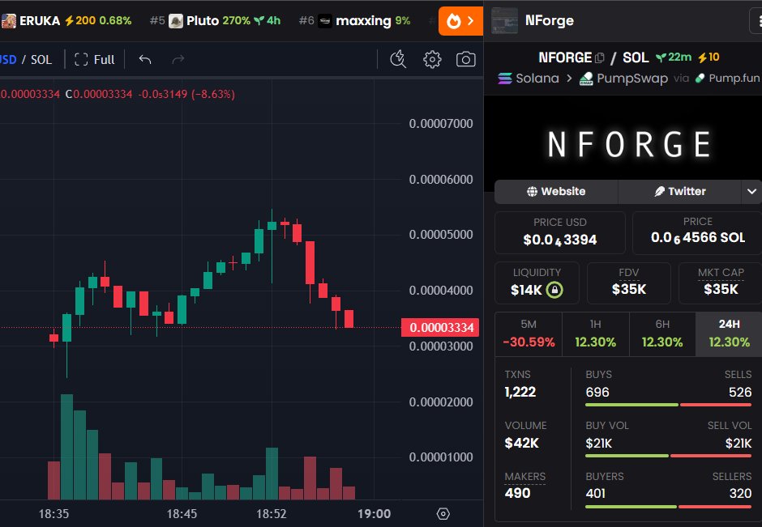The image size is (762, 527).
Task: Undo last chart action
Action: tap(145, 59)
